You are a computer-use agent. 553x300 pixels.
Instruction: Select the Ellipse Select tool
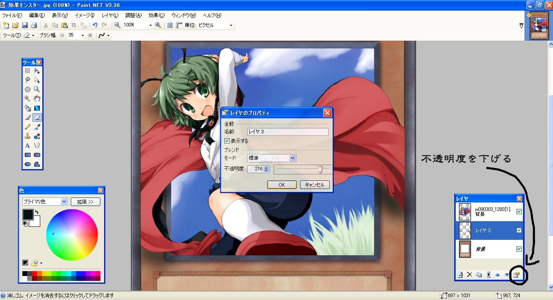28,89
